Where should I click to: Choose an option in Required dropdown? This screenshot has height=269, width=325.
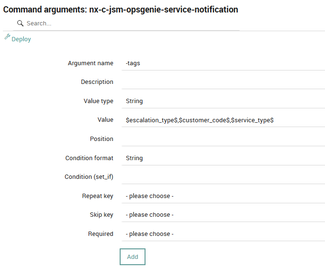point(223,234)
